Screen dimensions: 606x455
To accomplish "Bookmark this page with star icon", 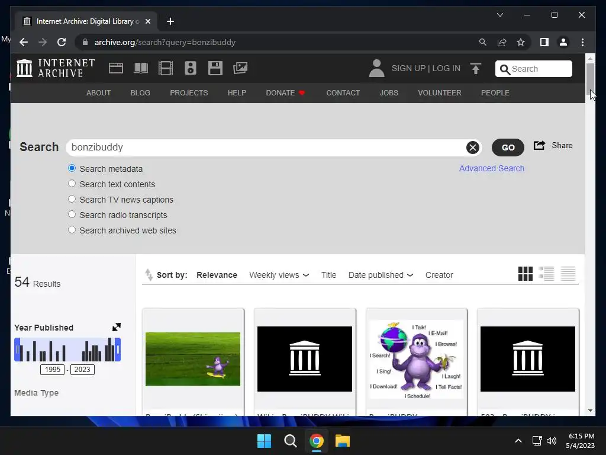I will pos(521,42).
